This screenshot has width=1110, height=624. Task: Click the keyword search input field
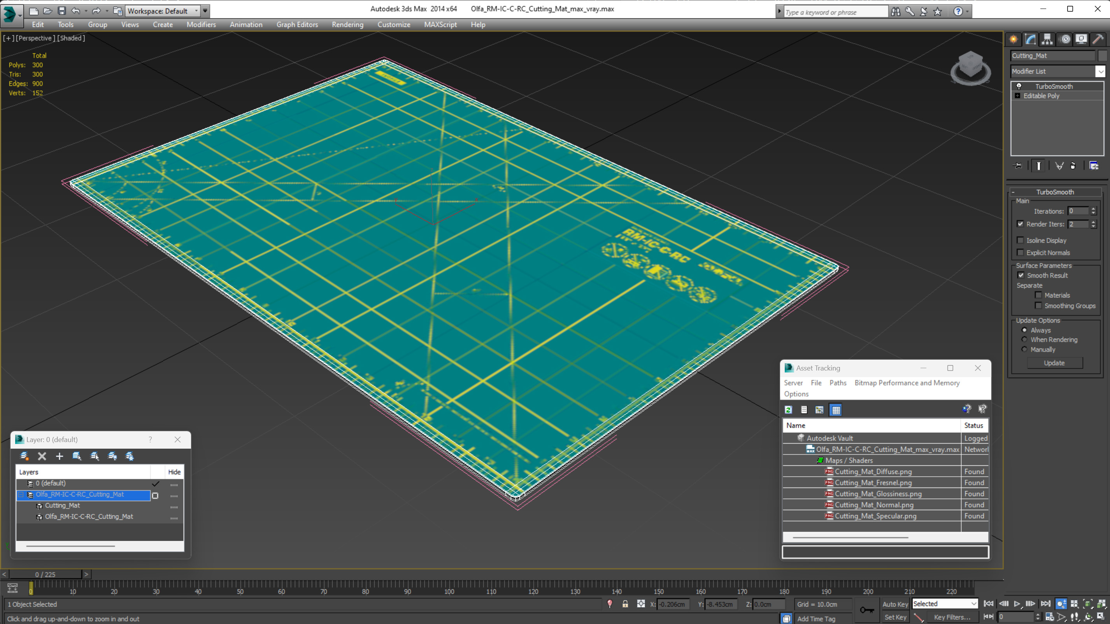[836, 12]
